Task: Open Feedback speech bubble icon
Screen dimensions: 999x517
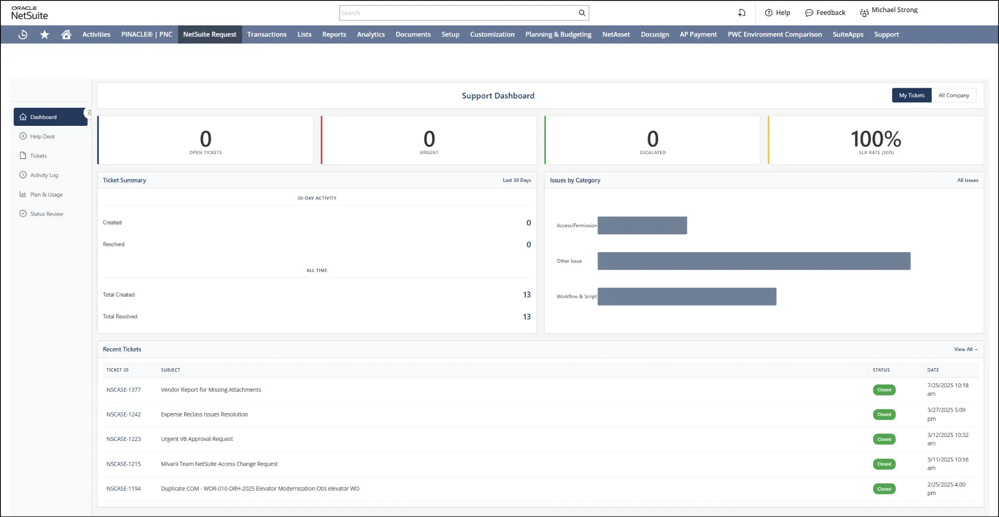Action: [809, 13]
